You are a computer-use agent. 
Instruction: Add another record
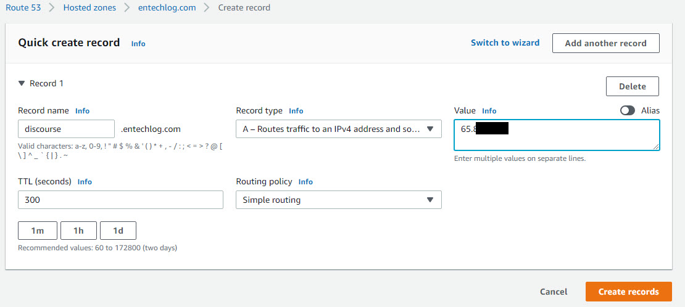tap(605, 43)
